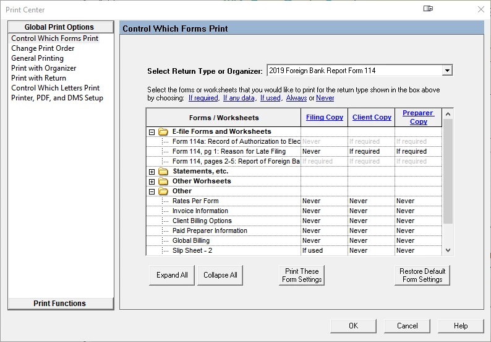Click the If any data link
Viewport: 491px width, 342px height.
[x=239, y=98]
